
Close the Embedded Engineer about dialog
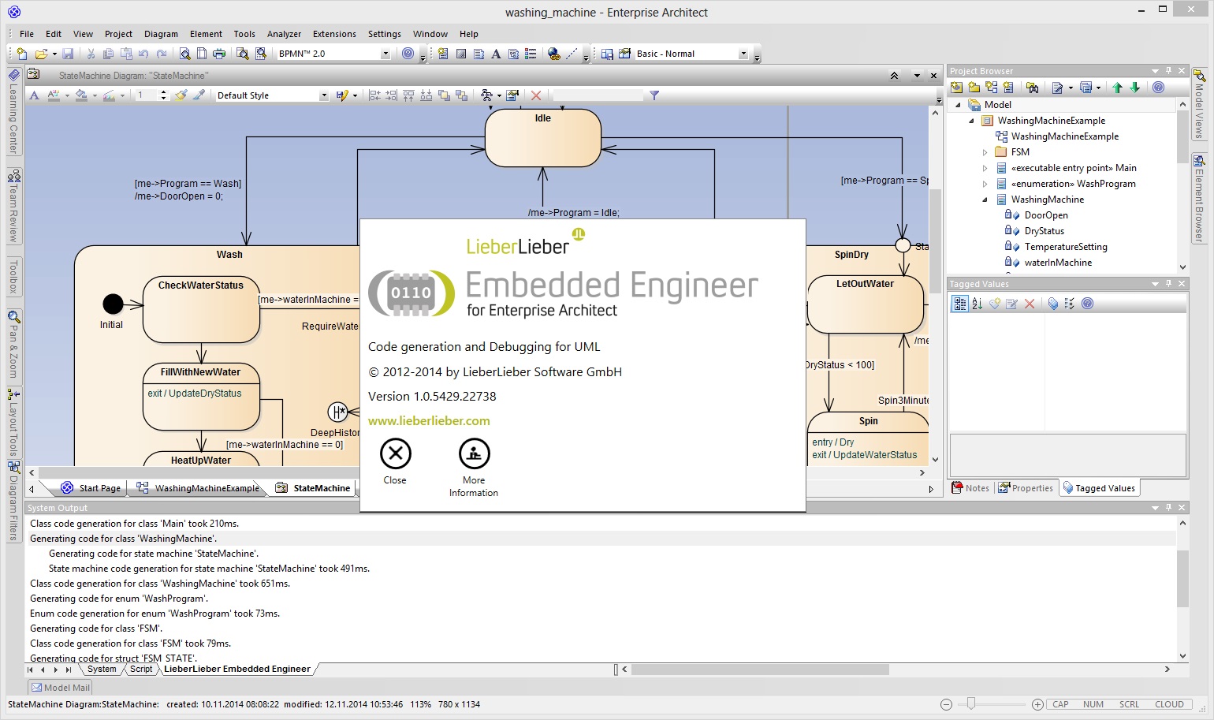pyautogui.click(x=395, y=453)
